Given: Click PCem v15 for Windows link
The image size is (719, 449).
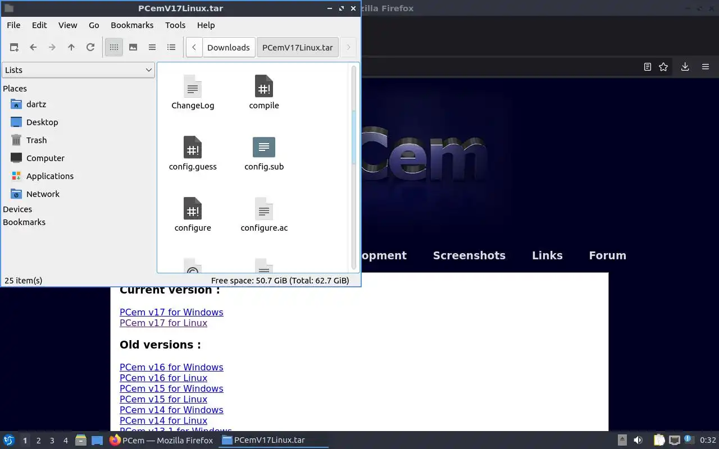Looking at the screenshot, I should (171, 388).
